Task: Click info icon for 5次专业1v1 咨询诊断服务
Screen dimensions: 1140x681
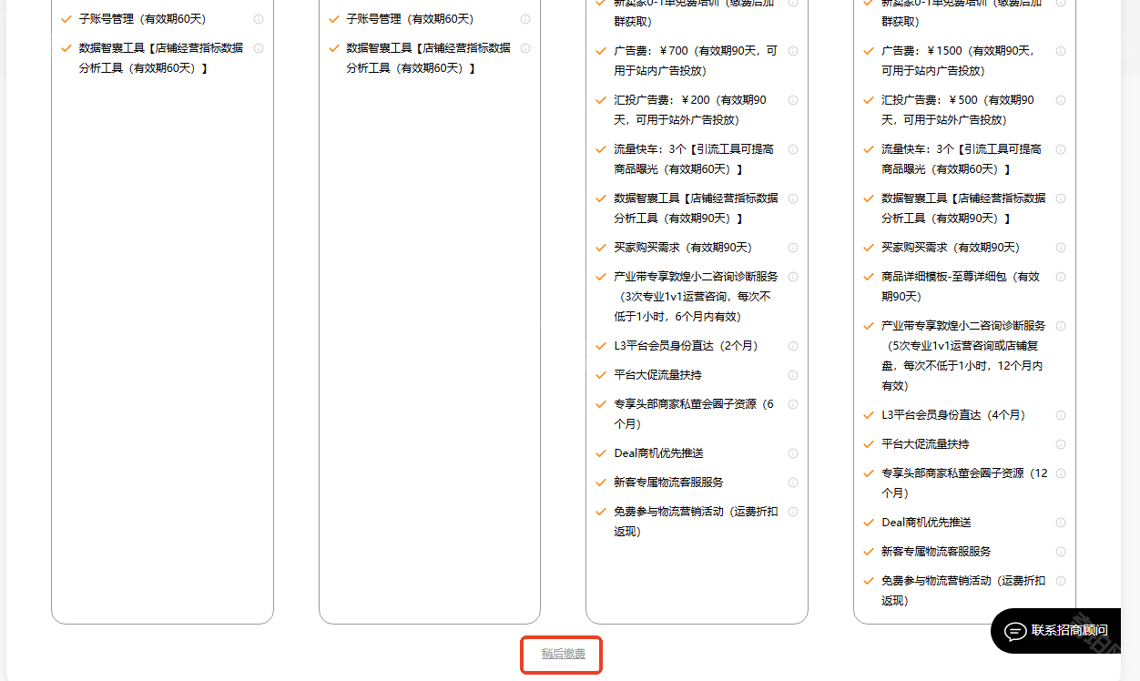Action: tap(1061, 326)
